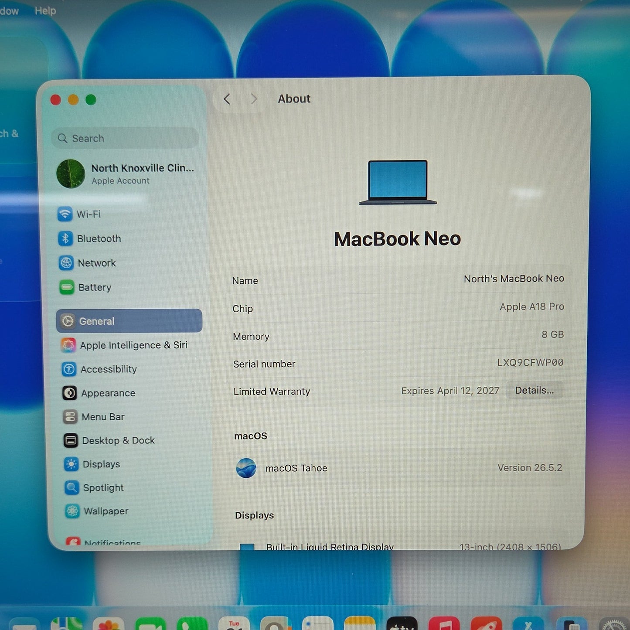Image resolution: width=630 pixels, height=630 pixels.
Task: Click the sidebar Search field
Action: click(x=125, y=138)
